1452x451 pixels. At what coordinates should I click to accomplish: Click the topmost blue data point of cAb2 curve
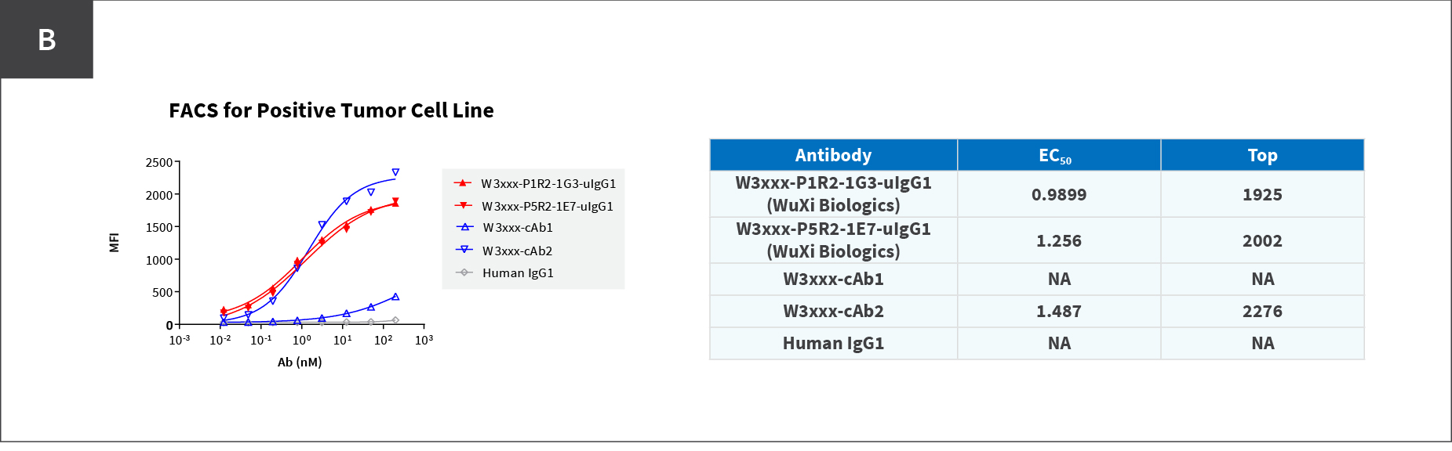[x=395, y=172]
